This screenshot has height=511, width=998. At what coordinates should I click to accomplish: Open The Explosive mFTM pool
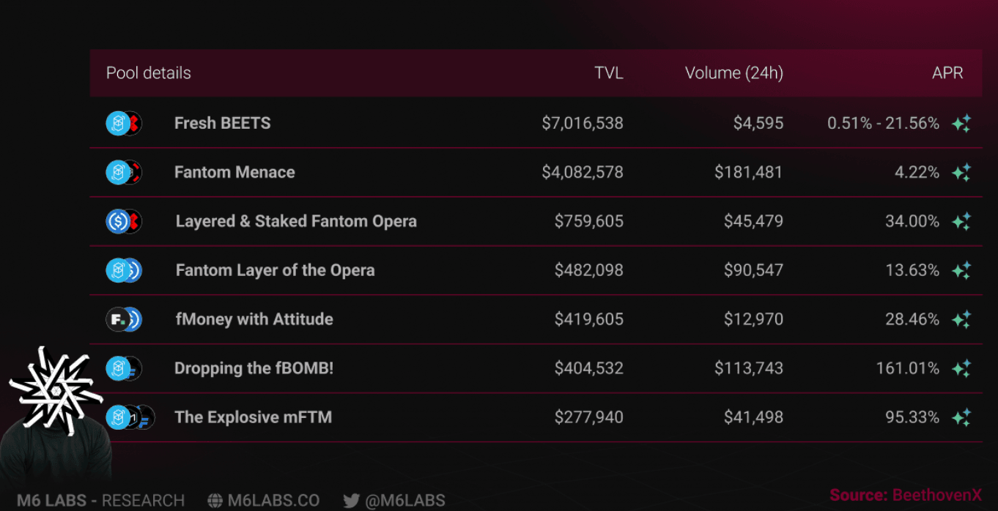253,417
